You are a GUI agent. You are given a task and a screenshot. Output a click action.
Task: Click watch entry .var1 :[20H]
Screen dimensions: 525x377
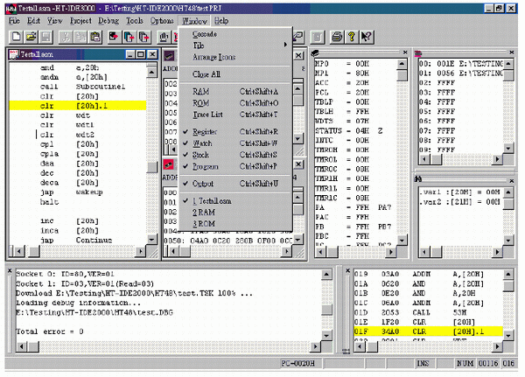459,192
